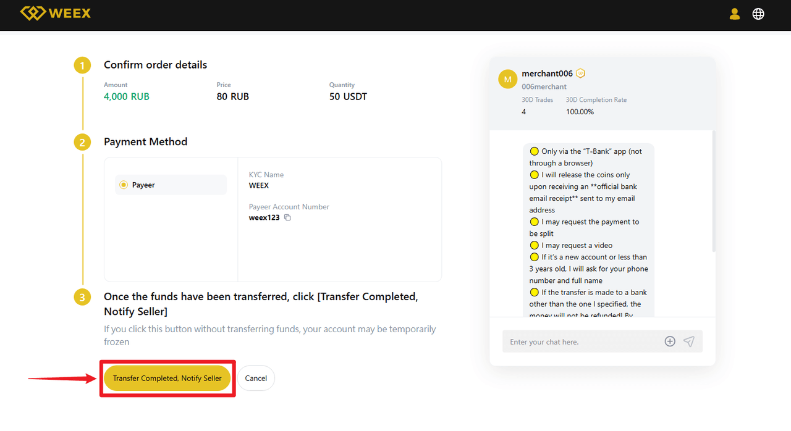Select the Payeer payment method radio
791x431 pixels.
pyautogui.click(x=124, y=185)
